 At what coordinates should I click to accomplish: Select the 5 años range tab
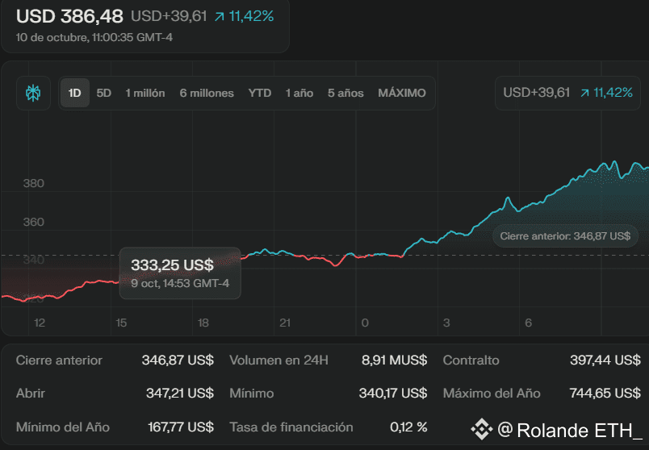pyautogui.click(x=345, y=93)
